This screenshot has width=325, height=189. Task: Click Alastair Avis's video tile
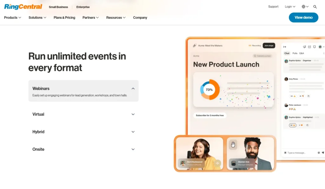point(250,154)
